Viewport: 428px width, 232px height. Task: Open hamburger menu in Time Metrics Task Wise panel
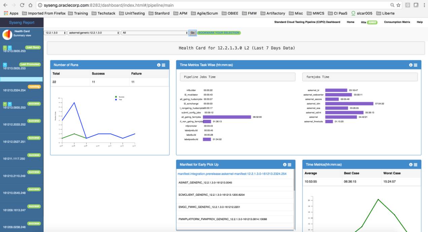click(x=415, y=65)
